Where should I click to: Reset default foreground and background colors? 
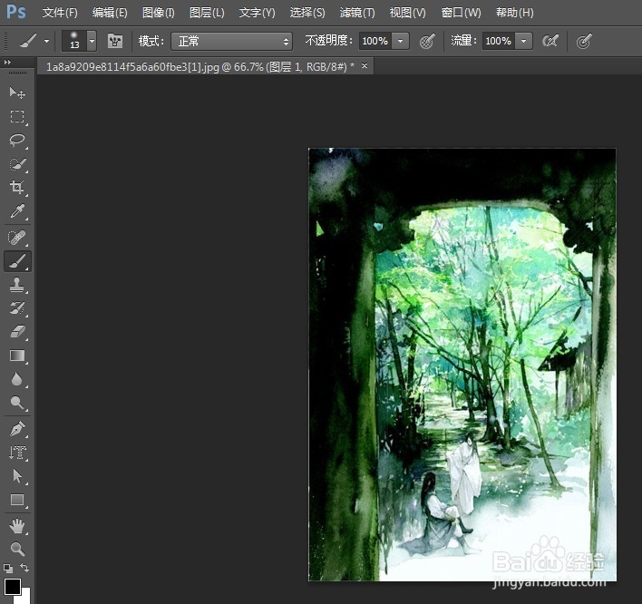(8, 568)
